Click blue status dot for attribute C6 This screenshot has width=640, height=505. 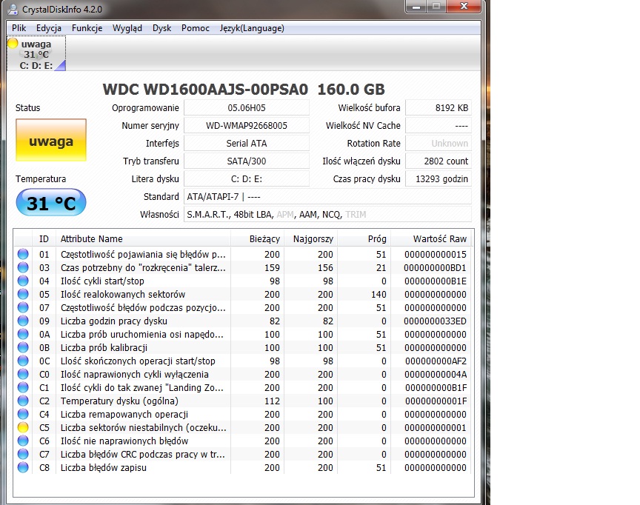pos(23,441)
